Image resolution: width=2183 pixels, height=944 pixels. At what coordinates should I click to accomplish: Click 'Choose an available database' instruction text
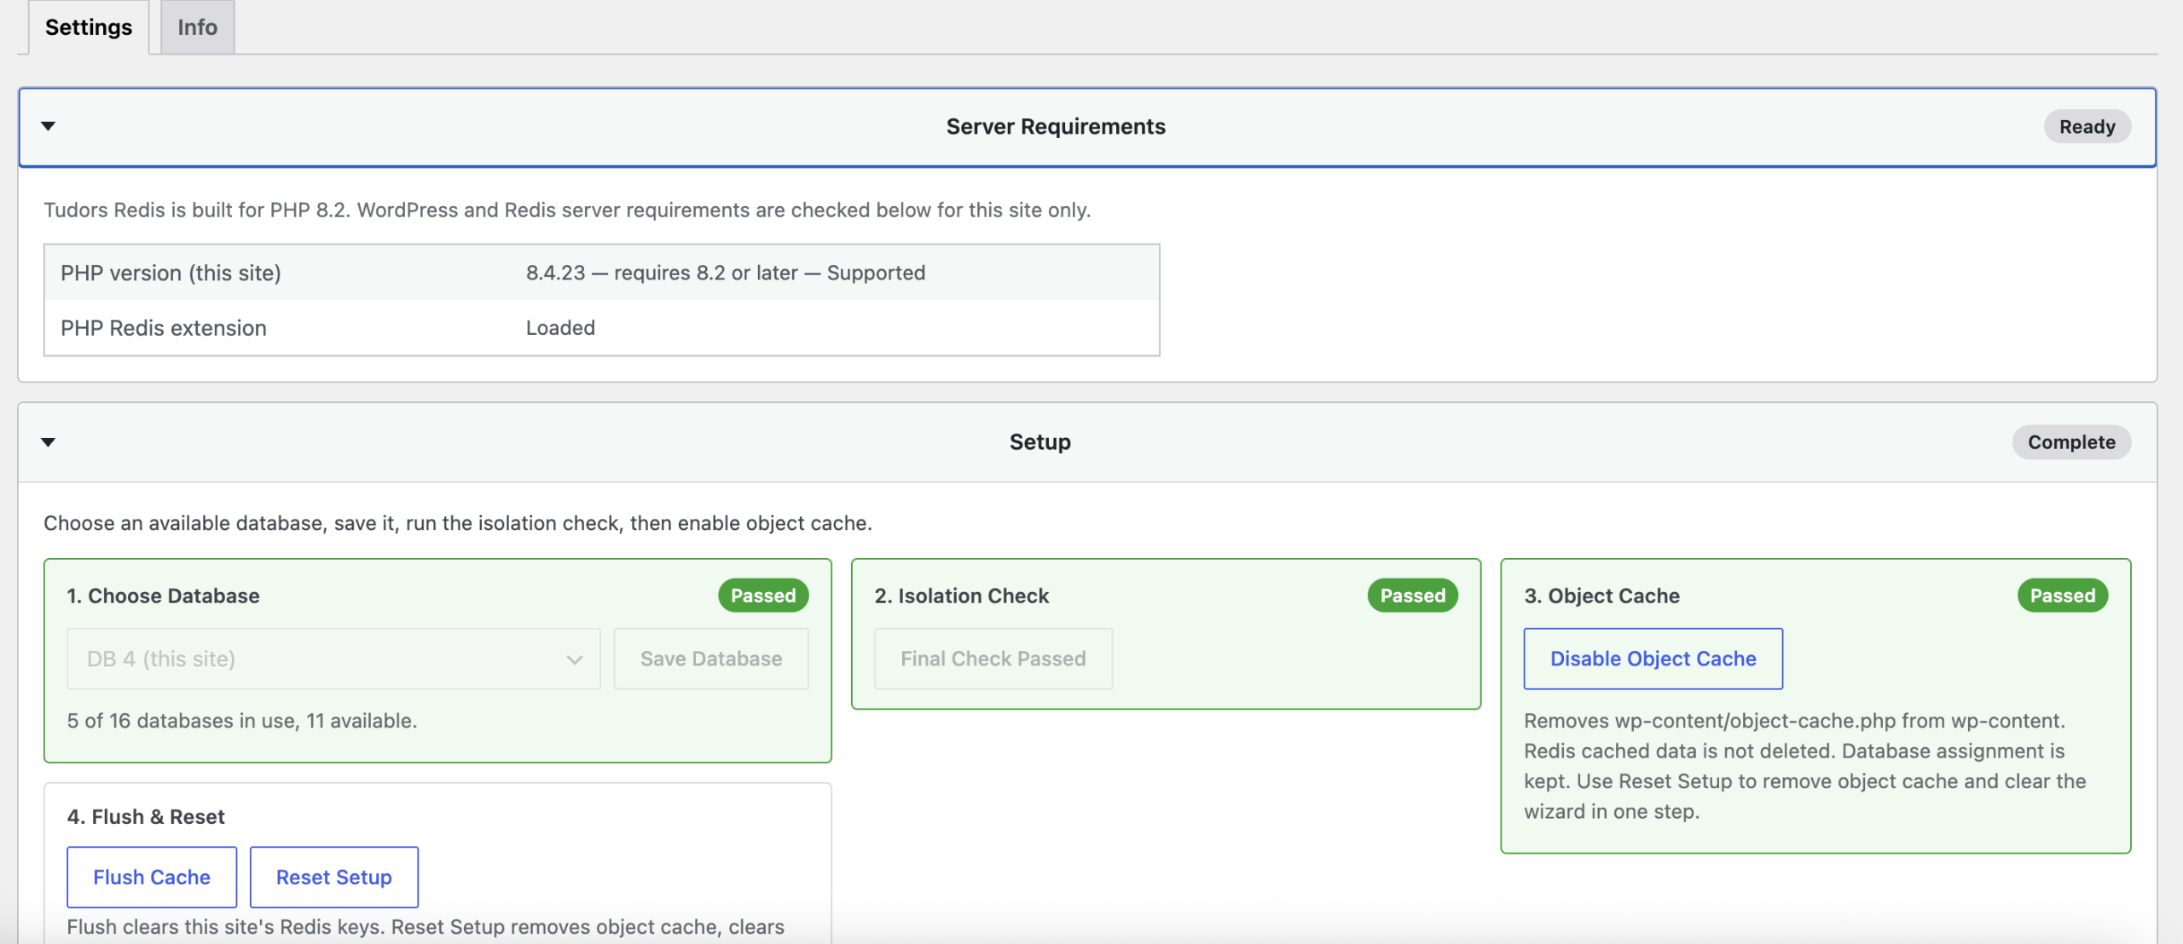click(458, 523)
